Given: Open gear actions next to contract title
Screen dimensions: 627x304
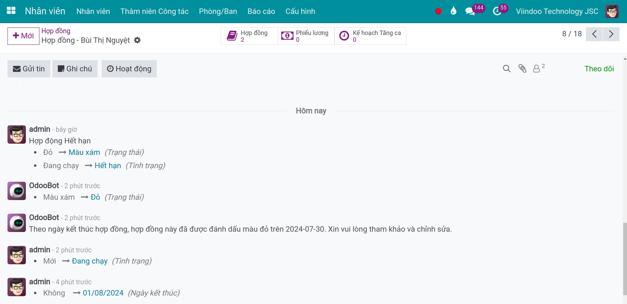Looking at the screenshot, I should point(137,40).
